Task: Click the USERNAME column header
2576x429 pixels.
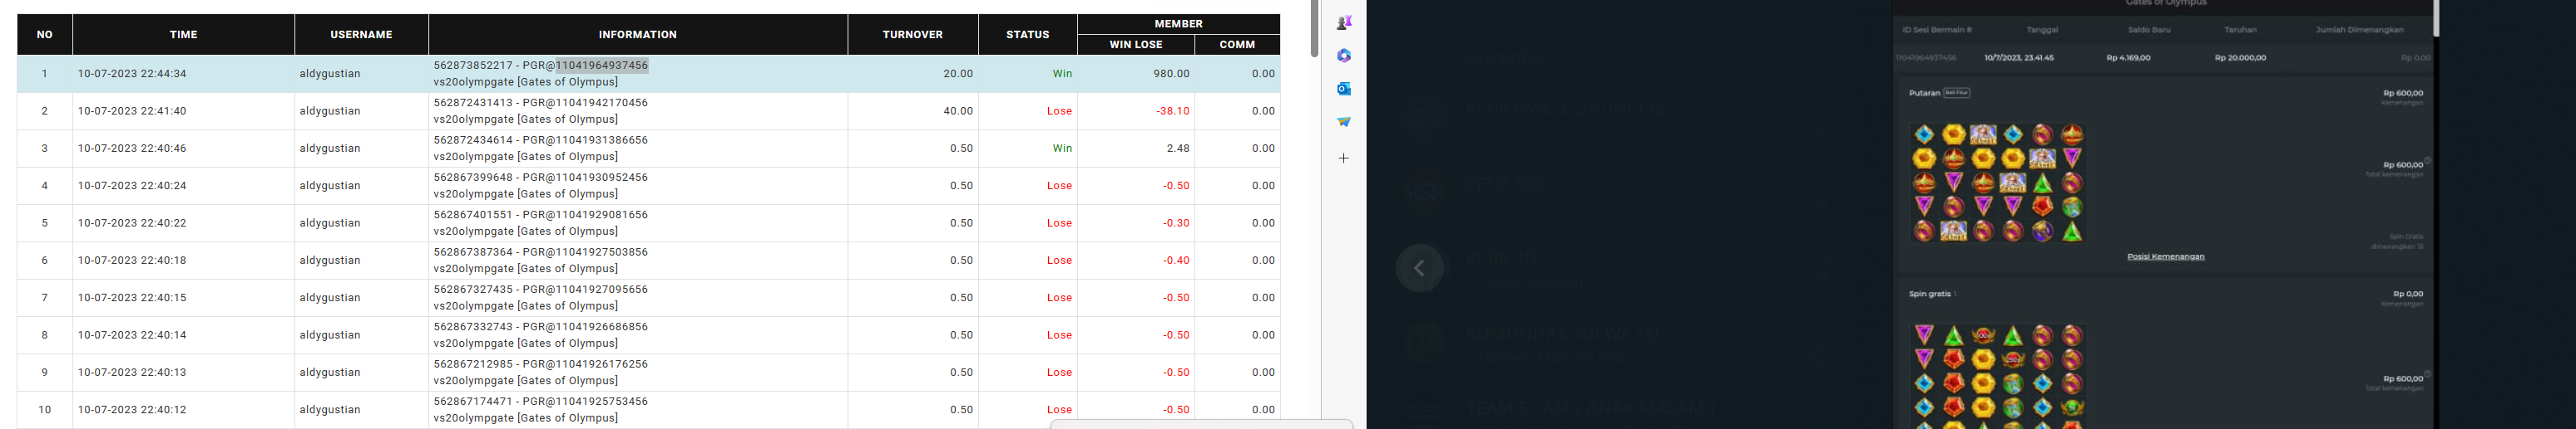Action: [x=361, y=34]
